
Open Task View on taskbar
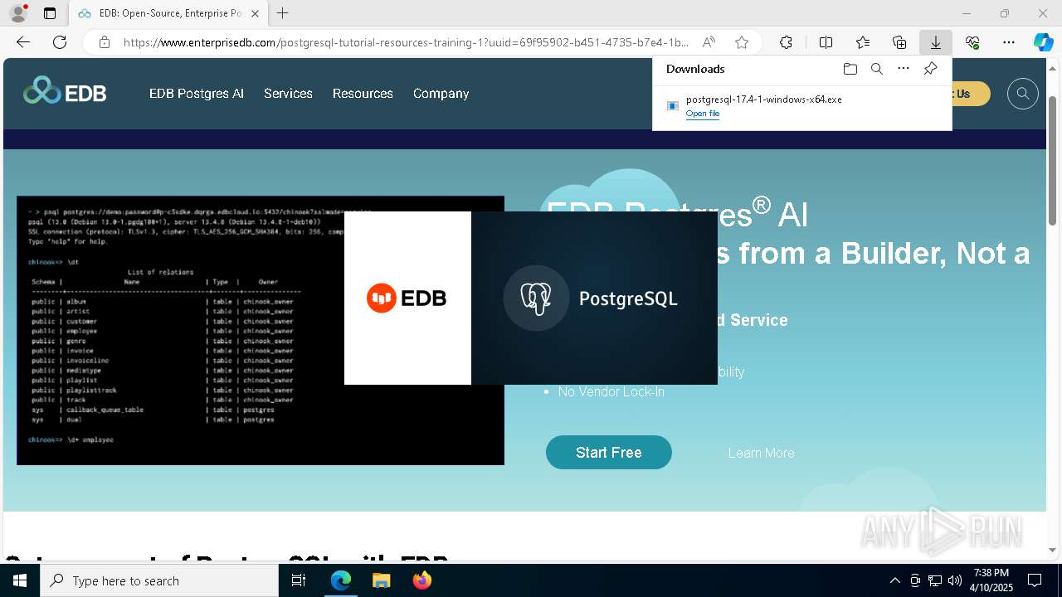tap(299, 580)
